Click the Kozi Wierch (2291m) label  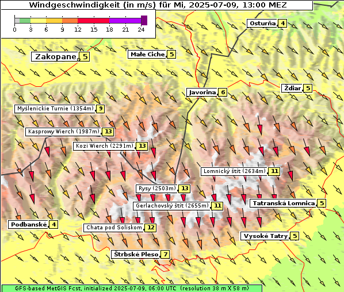[105, 146]
